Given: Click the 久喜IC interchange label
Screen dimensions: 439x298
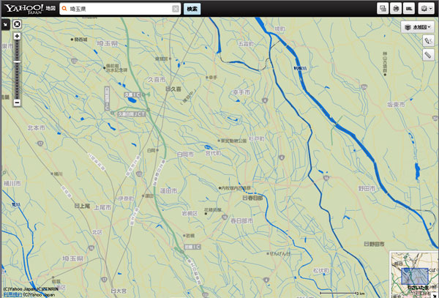Looking at the screenshot, I should [x=131, y=94].
